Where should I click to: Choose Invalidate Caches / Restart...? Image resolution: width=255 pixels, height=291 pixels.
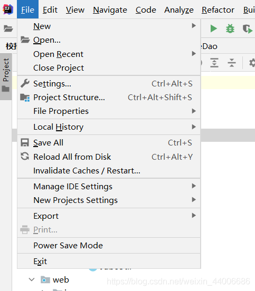pos(109,171)
